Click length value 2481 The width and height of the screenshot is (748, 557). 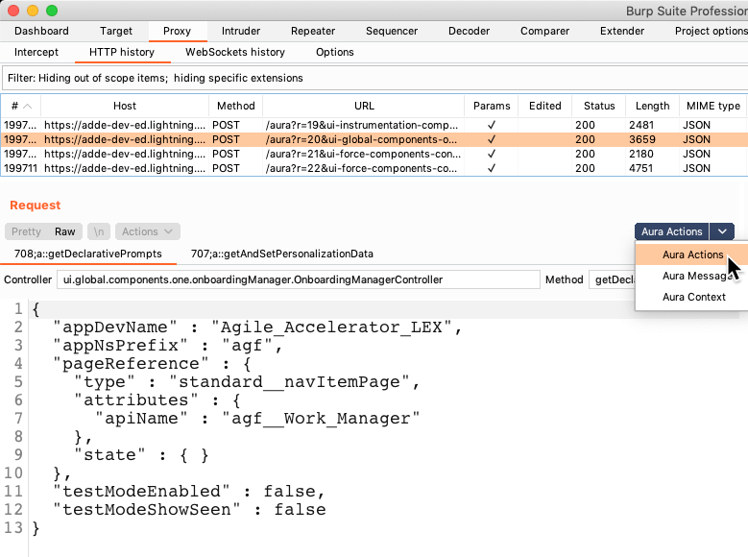[640, 125]
